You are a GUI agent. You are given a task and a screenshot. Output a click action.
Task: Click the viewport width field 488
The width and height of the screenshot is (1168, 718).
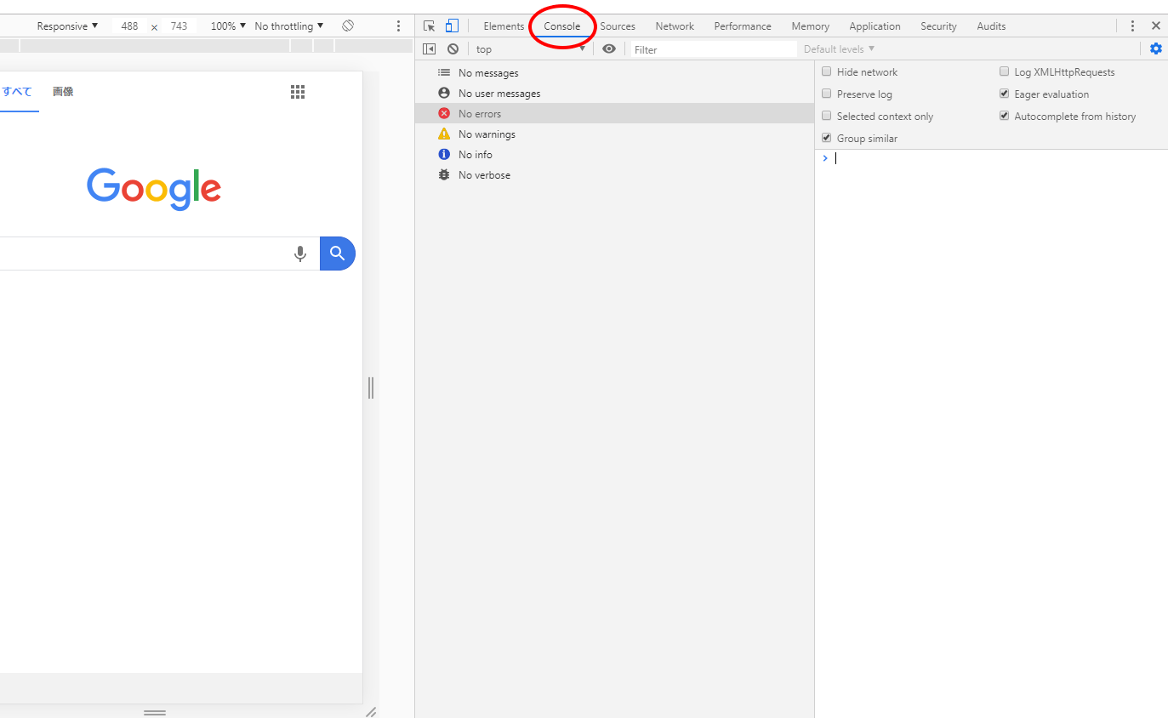(129, 26)
